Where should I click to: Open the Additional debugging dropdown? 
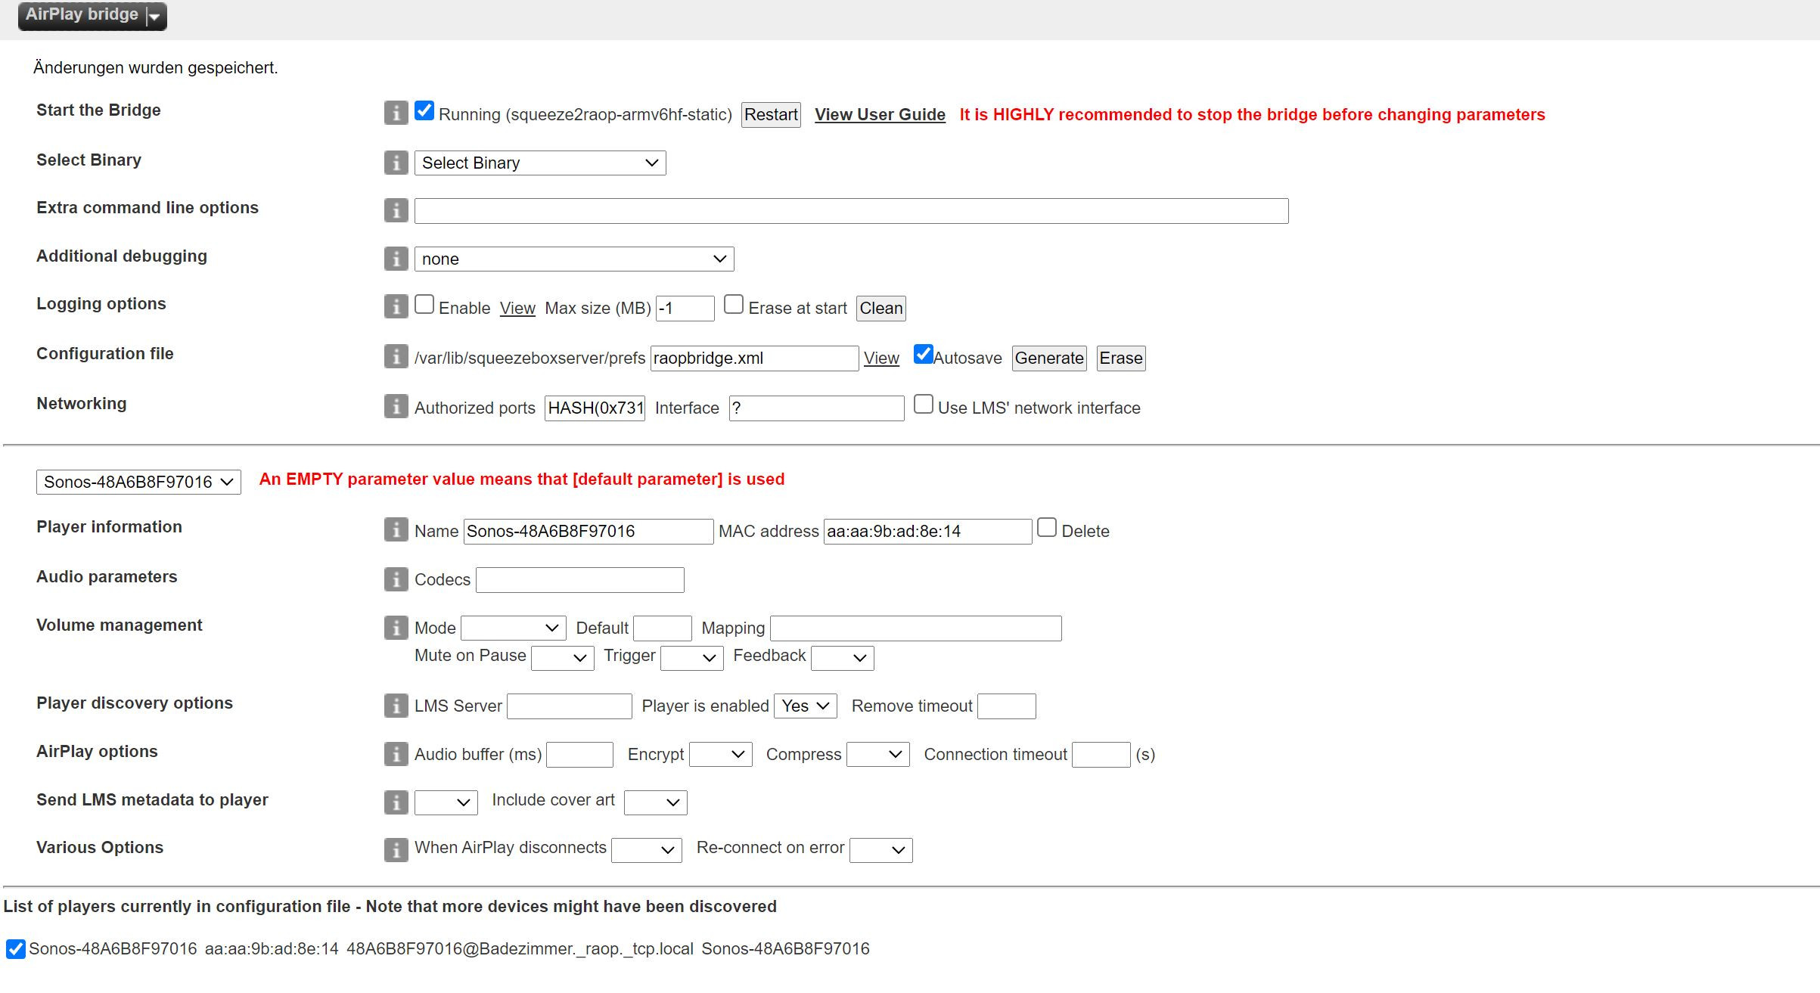(x=573, y=259)
